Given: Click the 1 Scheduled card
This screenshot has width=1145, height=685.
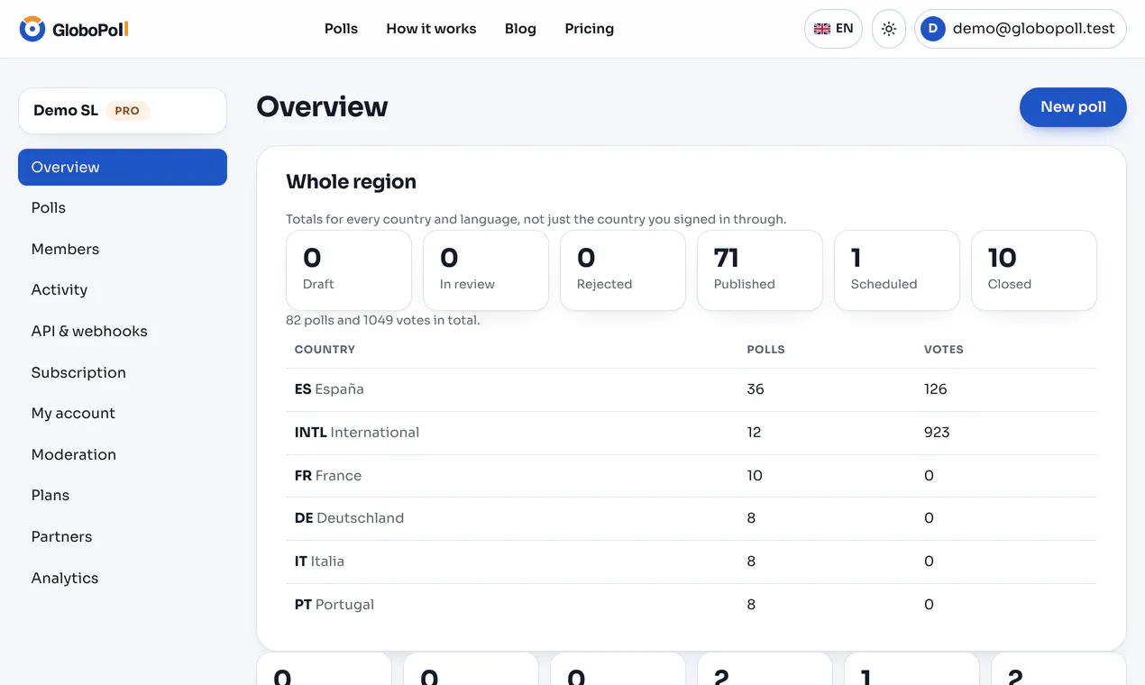Looking at the screenshot, I should pos(897,270).
